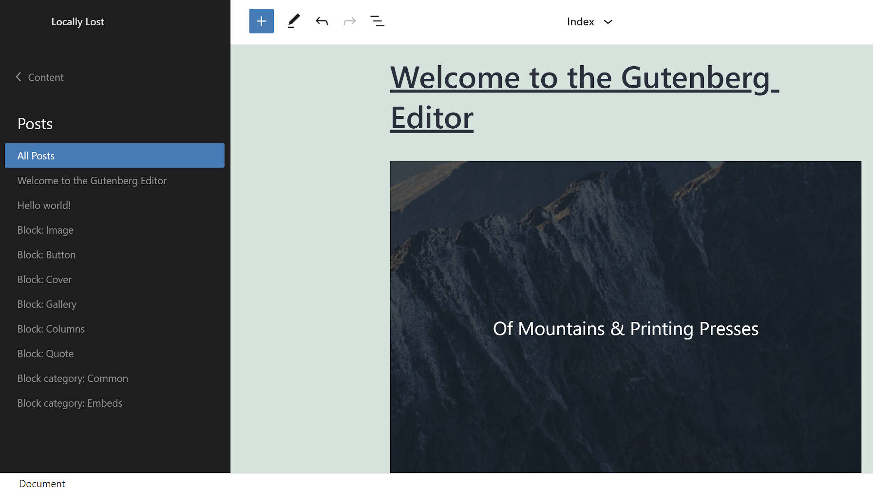Redo the last change
873x491 pixels.
point(349,21)
